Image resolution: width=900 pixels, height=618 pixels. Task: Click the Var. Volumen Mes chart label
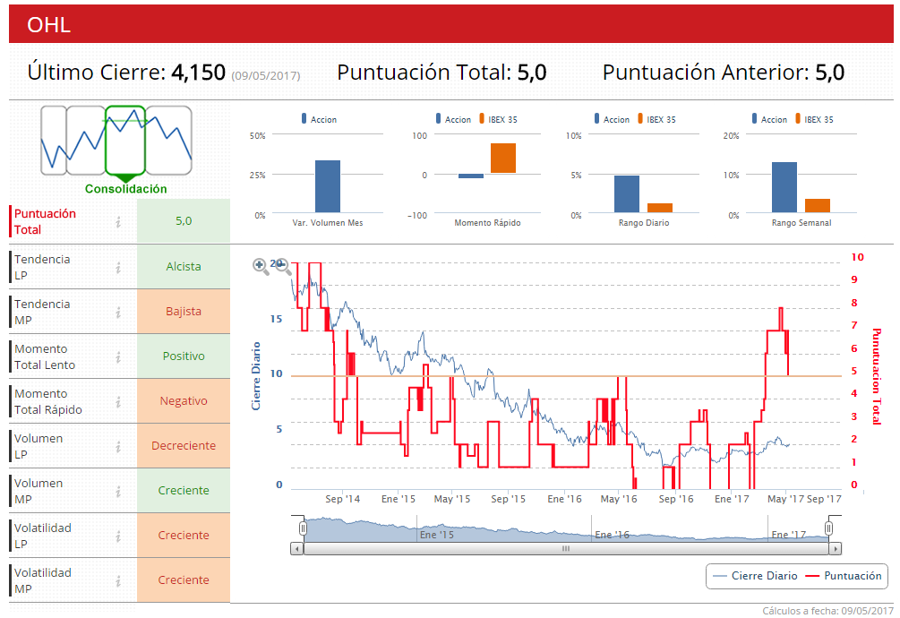coord(328,223)
